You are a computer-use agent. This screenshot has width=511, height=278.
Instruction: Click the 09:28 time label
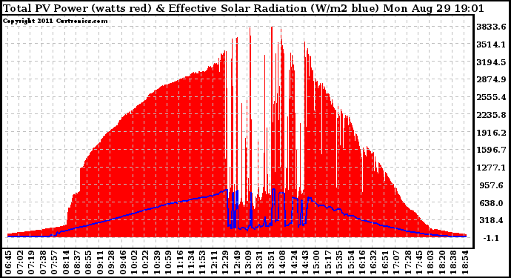[111, 262]
